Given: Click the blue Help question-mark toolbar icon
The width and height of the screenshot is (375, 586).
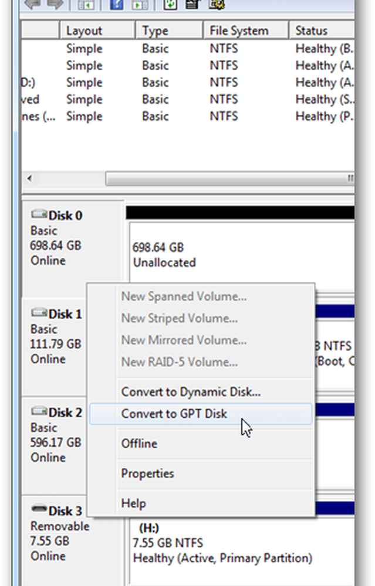Looking at the screenshot, I should coord(116,5).
